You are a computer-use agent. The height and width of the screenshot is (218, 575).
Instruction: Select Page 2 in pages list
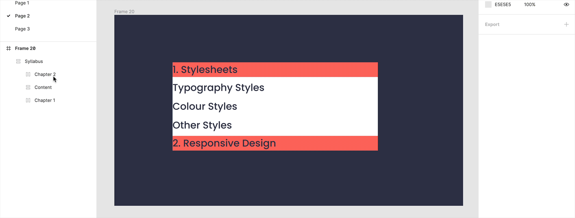pyautogui.click(x=22, y=16)
